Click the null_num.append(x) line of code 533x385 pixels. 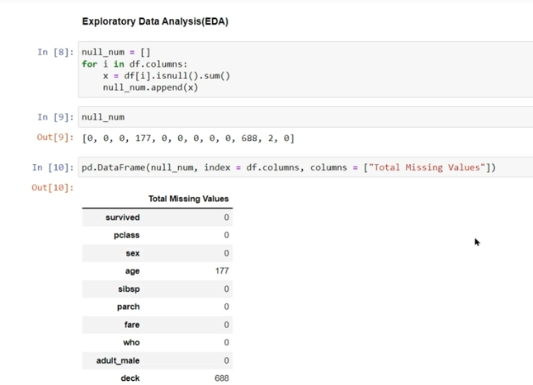150,87
